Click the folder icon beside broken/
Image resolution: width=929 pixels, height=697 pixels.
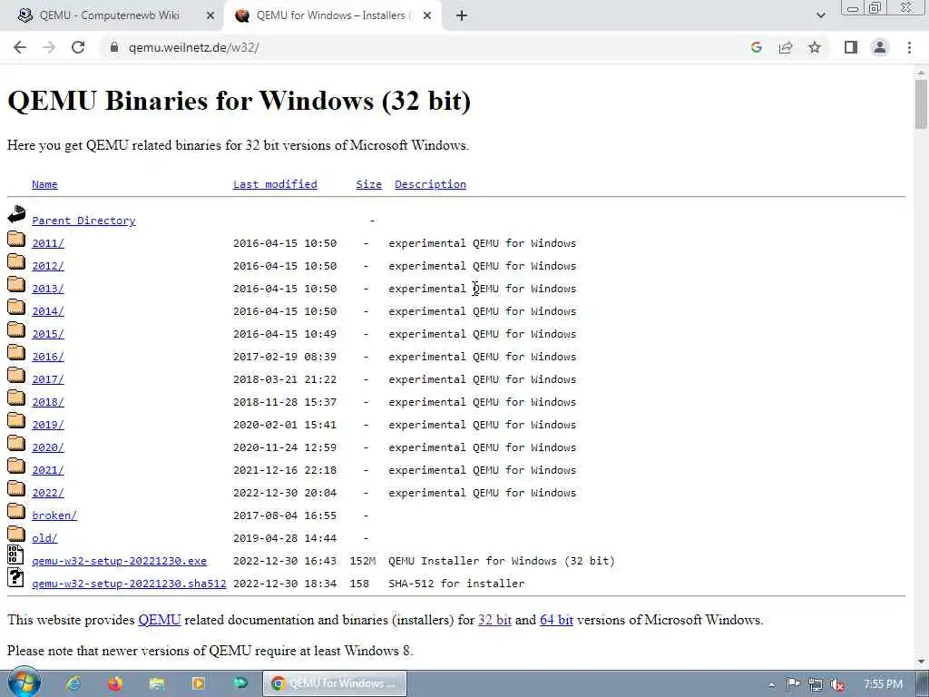click(16, 511)
